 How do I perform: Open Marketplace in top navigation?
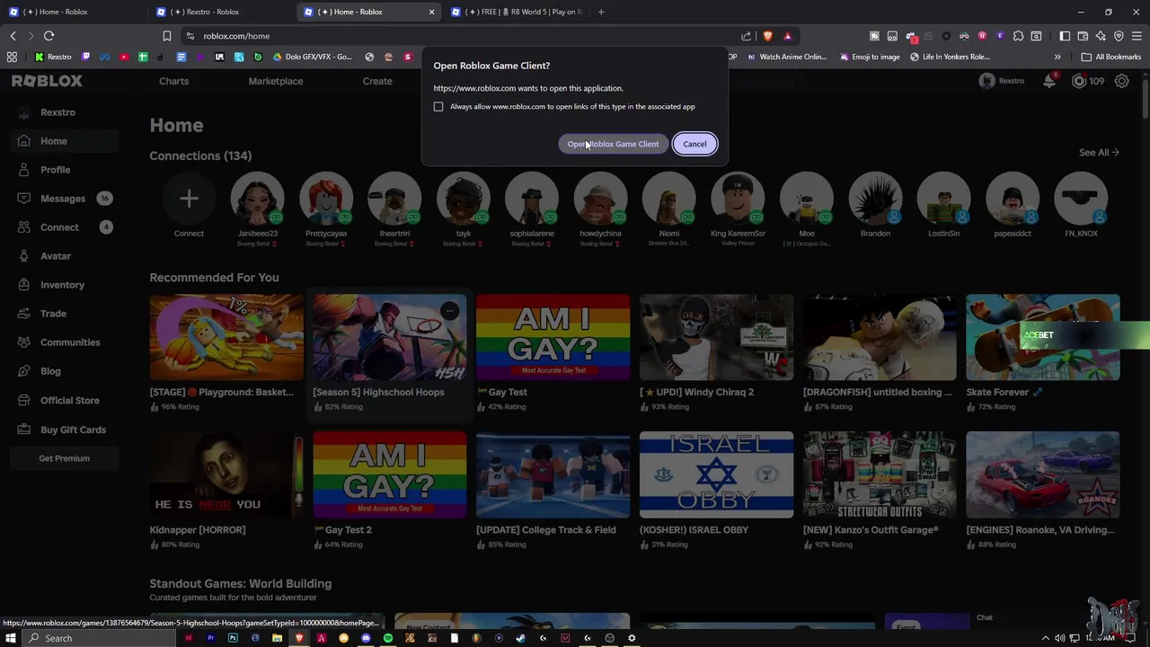[x=276, y=81]
